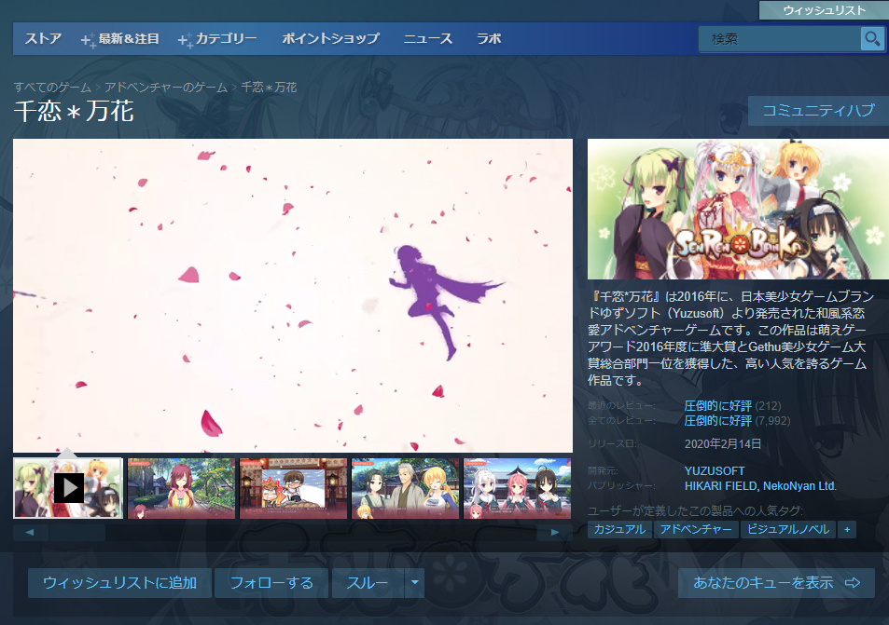Viewport: 889px width, 625px height.
Task: Select the screenshot with chibi characters and snow
Action: (293, 489)
